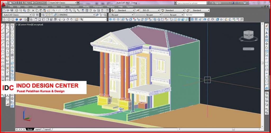The height and width of the screenshot is (133, 271).
Task: Click the Plot printer icon in Standard toolbar
Action: click(17, 10)
